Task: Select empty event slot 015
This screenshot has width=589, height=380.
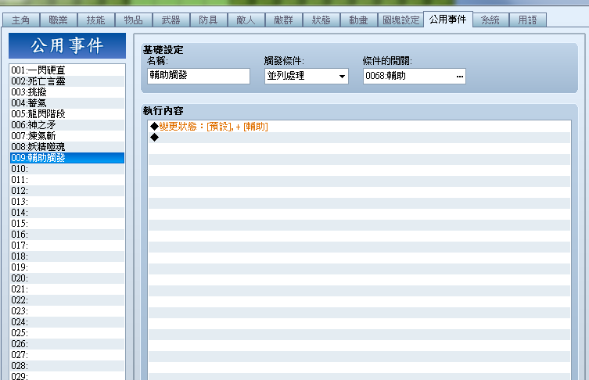Action: (x=67, y=224)
